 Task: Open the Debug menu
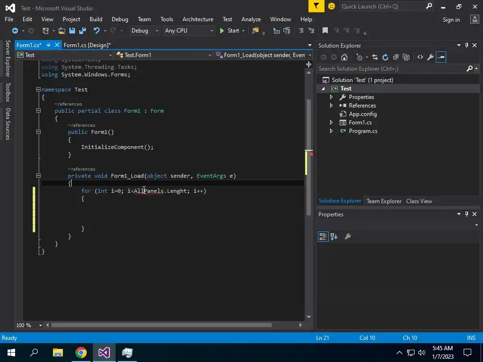pyautogui.click(x=120, y=19)
